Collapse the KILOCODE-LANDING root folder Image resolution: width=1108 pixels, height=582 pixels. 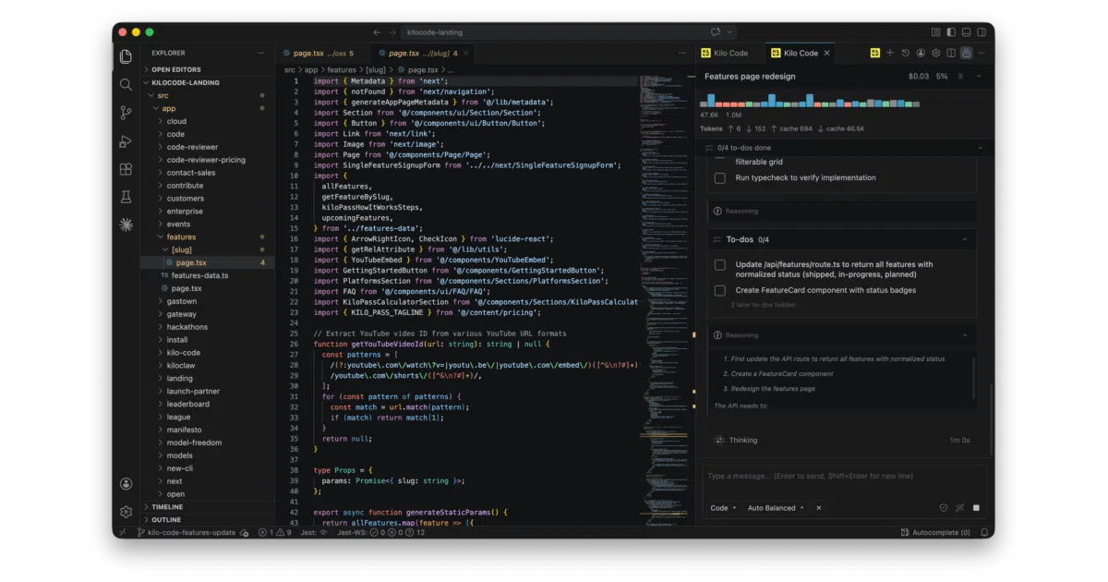point(207,82)
